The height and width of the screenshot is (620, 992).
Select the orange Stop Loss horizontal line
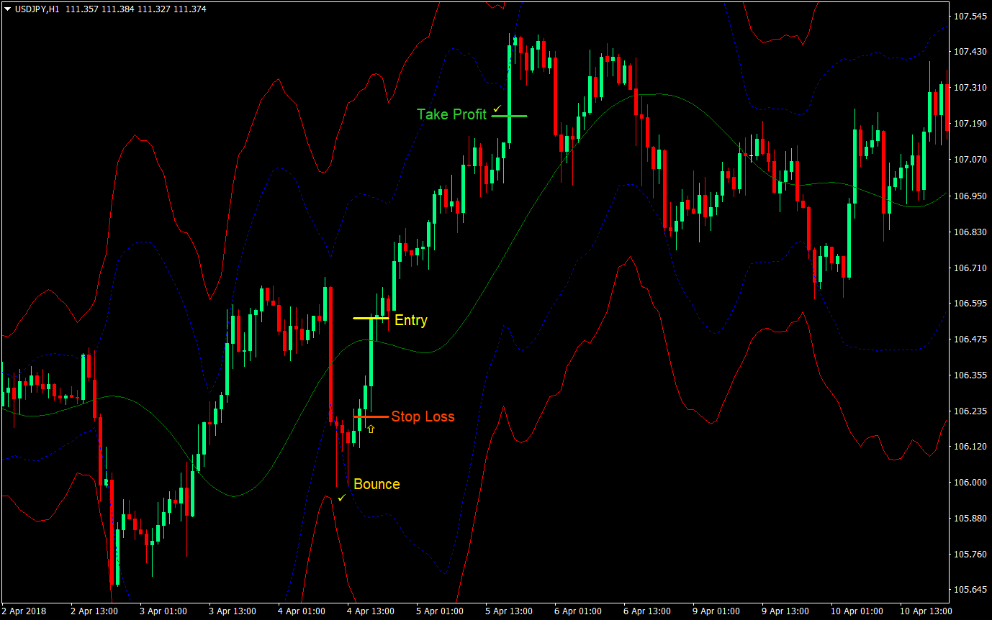[371, 416]
